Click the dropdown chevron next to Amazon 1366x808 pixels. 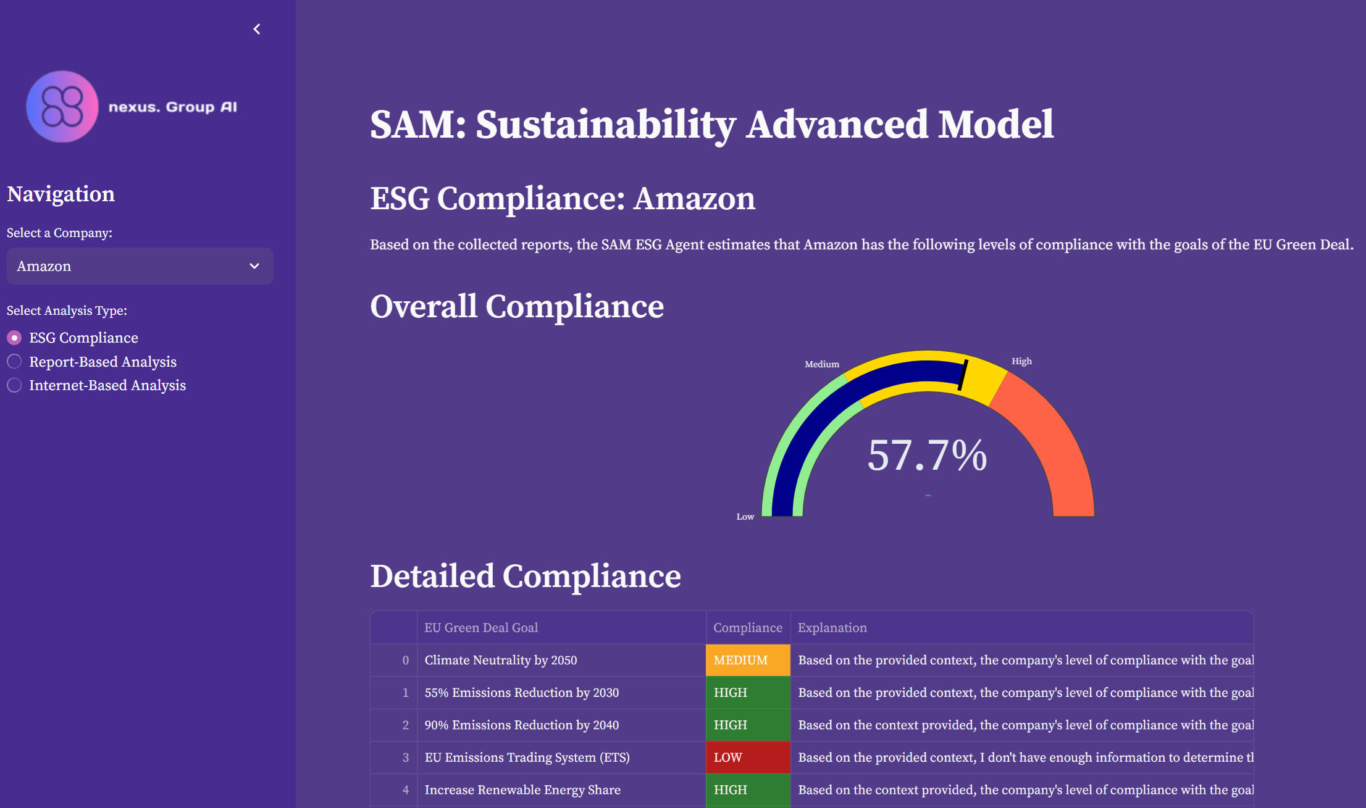click(254, 265)
